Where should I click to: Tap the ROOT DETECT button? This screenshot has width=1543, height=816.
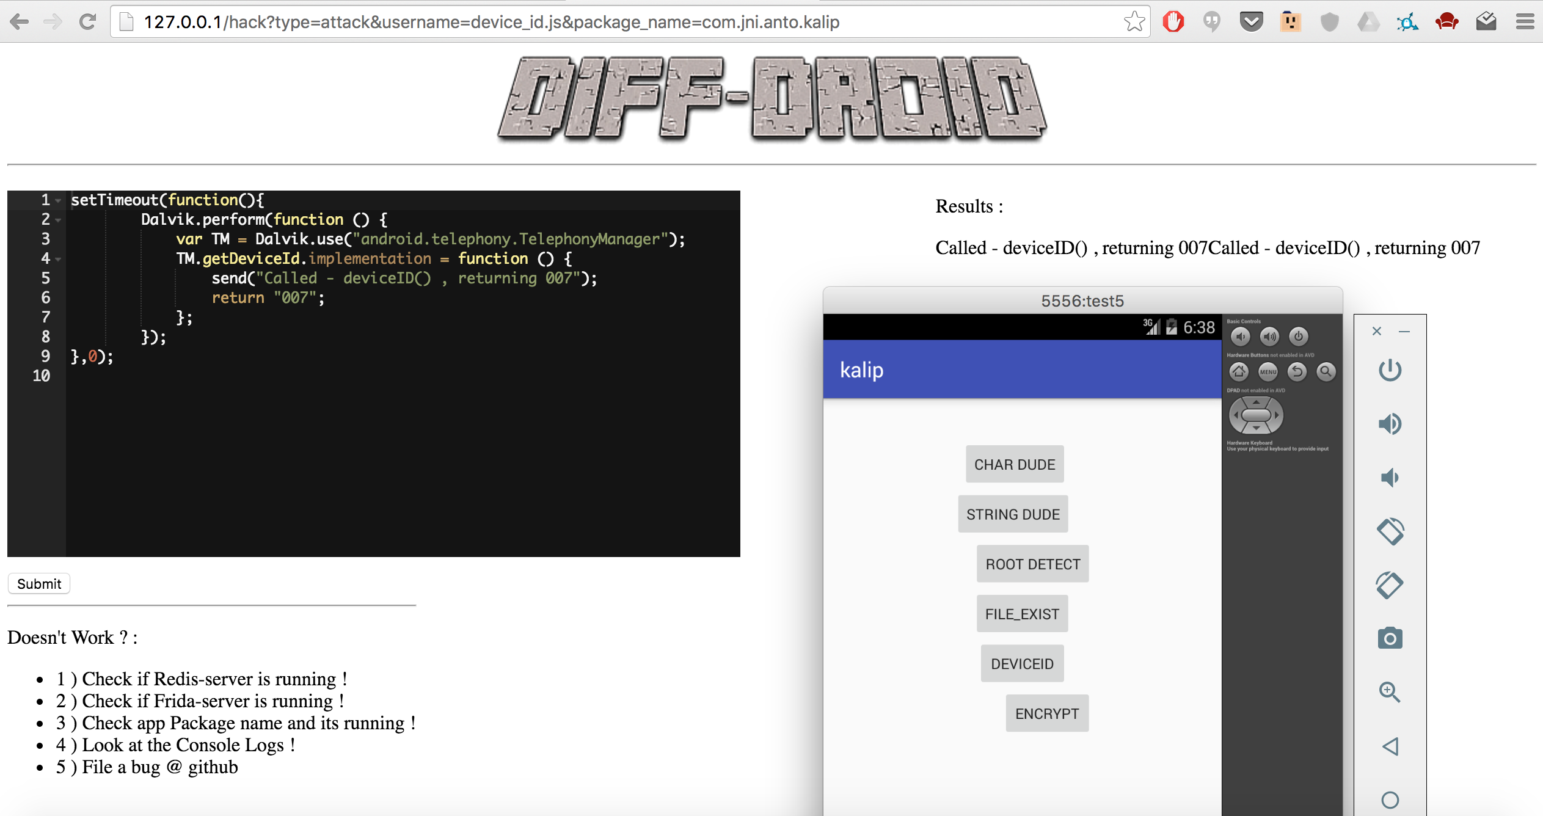pyautogui.click(x=1032, y=564)
